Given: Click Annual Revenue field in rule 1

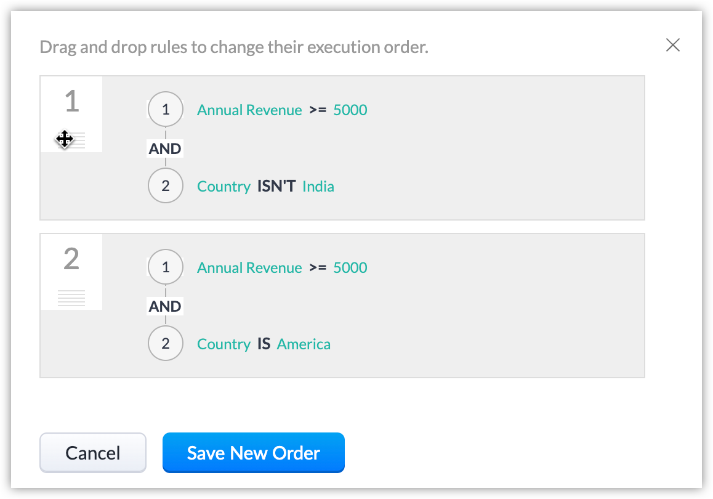Looking at the screenshot, I should [249, 110].
